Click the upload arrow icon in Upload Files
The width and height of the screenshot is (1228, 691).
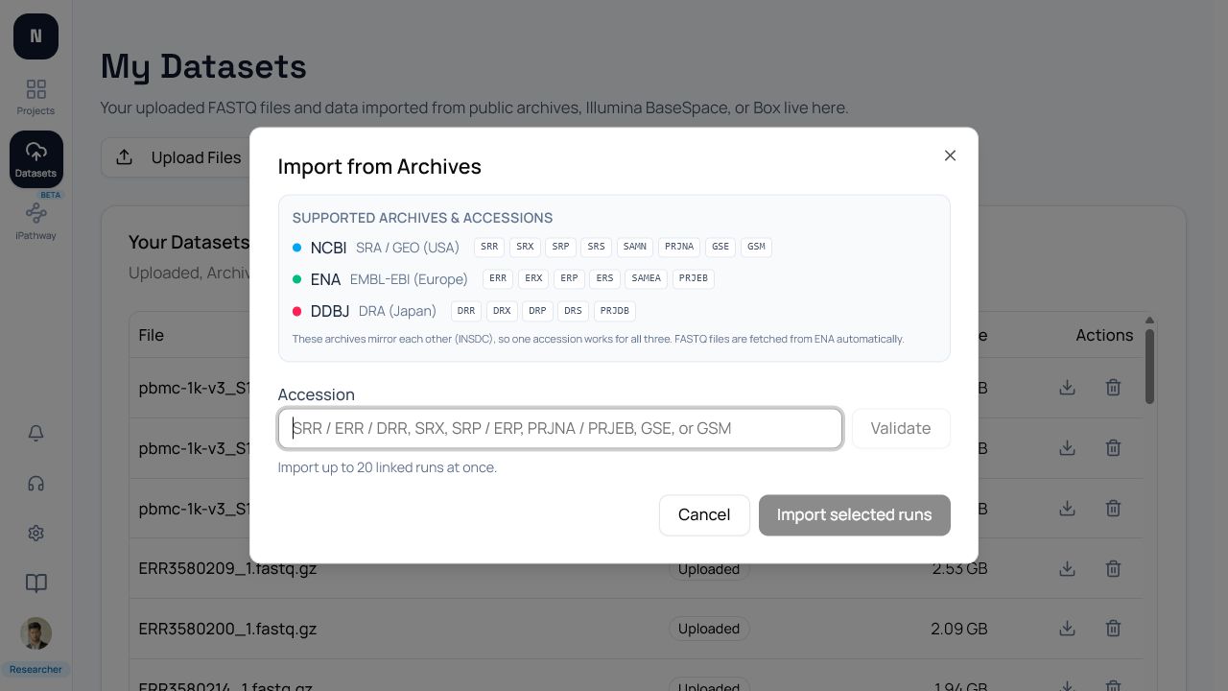pos(125,157)
